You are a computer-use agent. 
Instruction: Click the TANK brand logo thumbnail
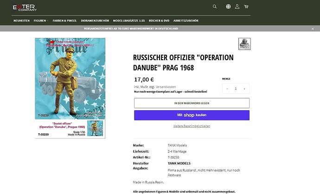tap(244, 44)
